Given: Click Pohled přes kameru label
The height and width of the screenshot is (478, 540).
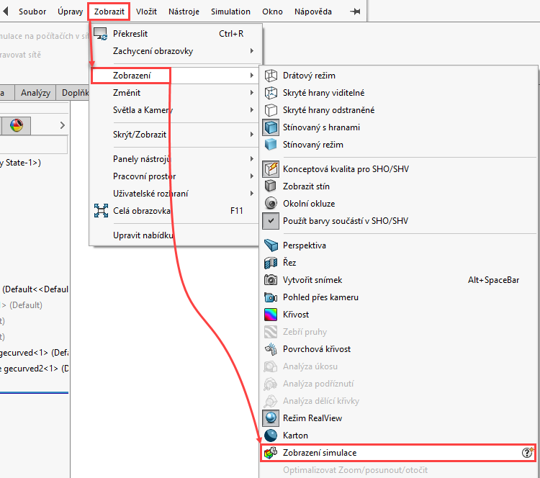Looking at the screenshot, I should 320,297.
